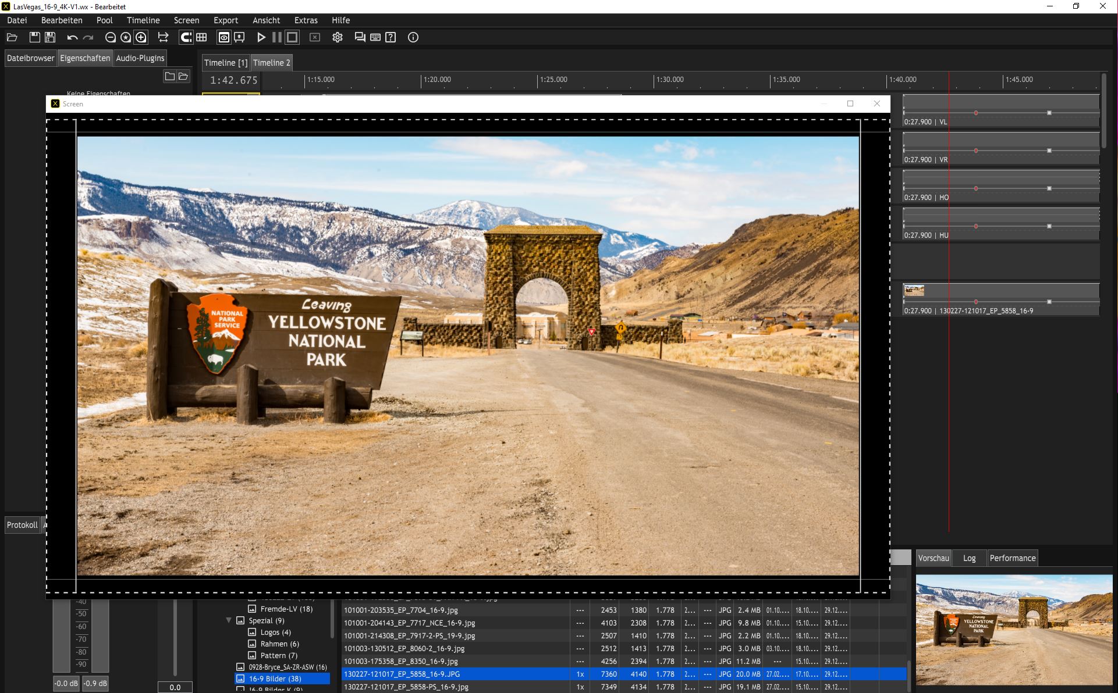Viewport: 1118px width, 693px height.
Task: Redo the last undone action
Action: click(x=88, y=37)
